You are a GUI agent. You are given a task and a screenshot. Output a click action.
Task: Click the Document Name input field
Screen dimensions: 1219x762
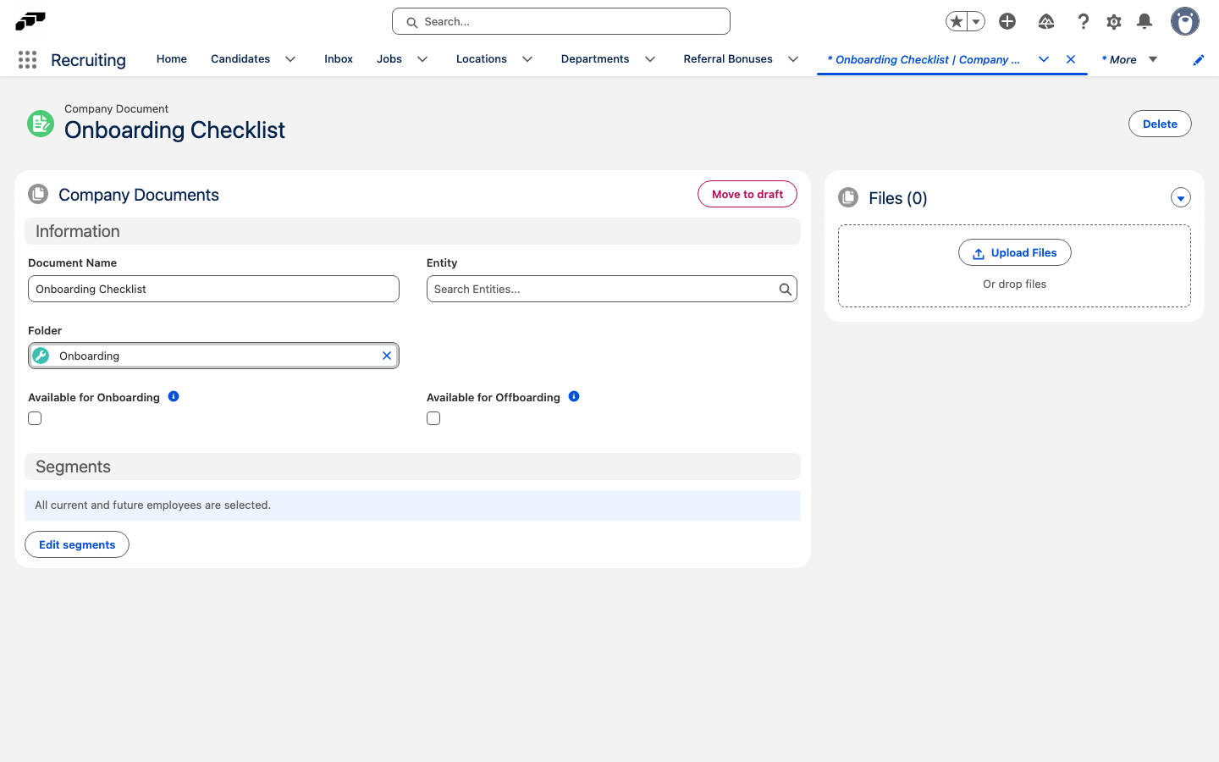[213, 289]
